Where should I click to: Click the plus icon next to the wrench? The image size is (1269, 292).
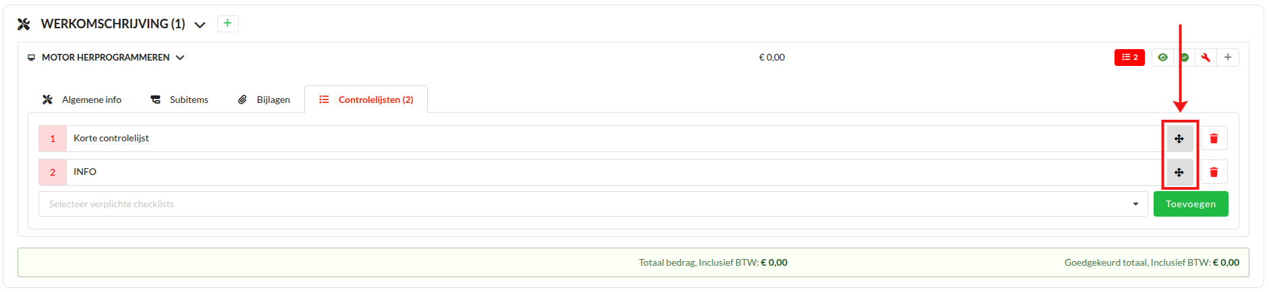pyautogui.click(x=1228, y=58)
